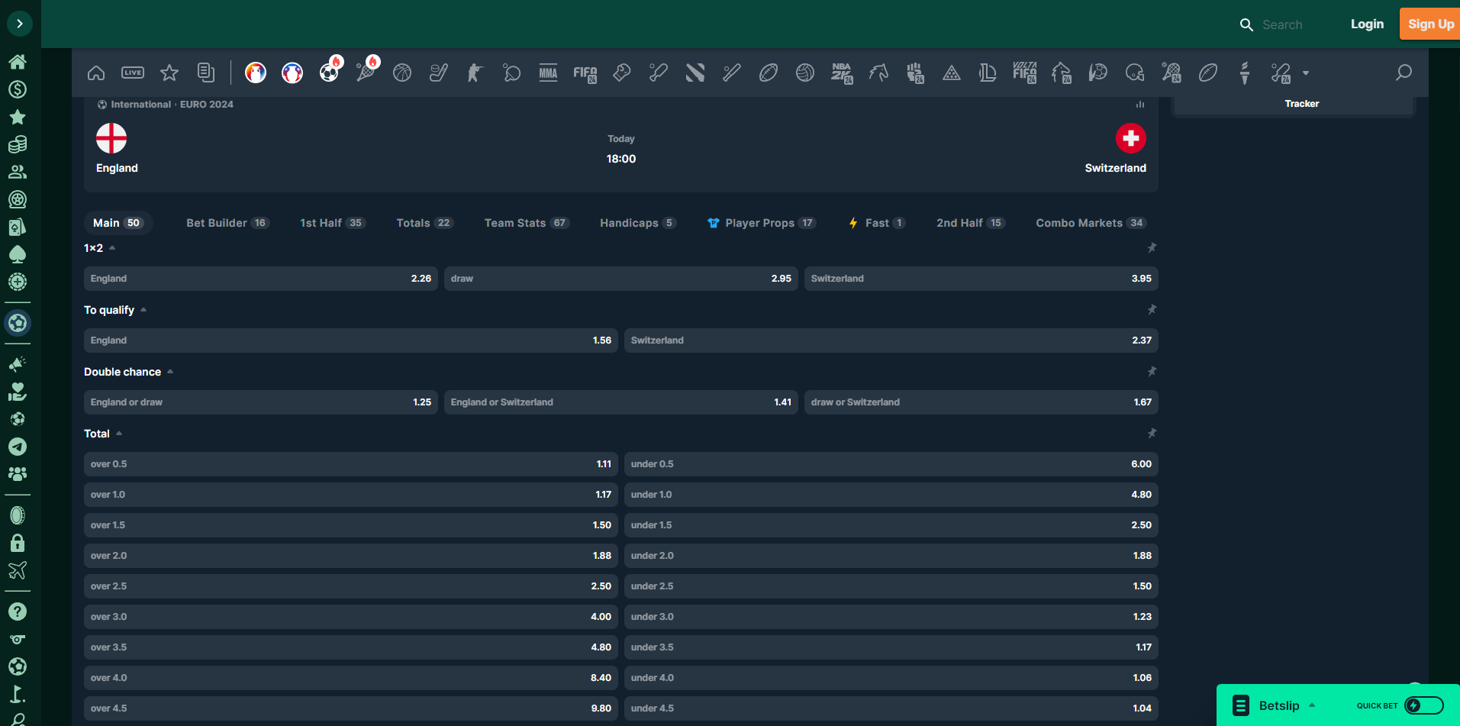Pin the Total market
Image resolution: width=1460 pixels, height=726 pixels.
[x=1152, y=433]
